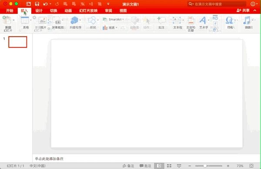
Task: Click the 中文(中国) language indicator
Action: click(37, 166)
